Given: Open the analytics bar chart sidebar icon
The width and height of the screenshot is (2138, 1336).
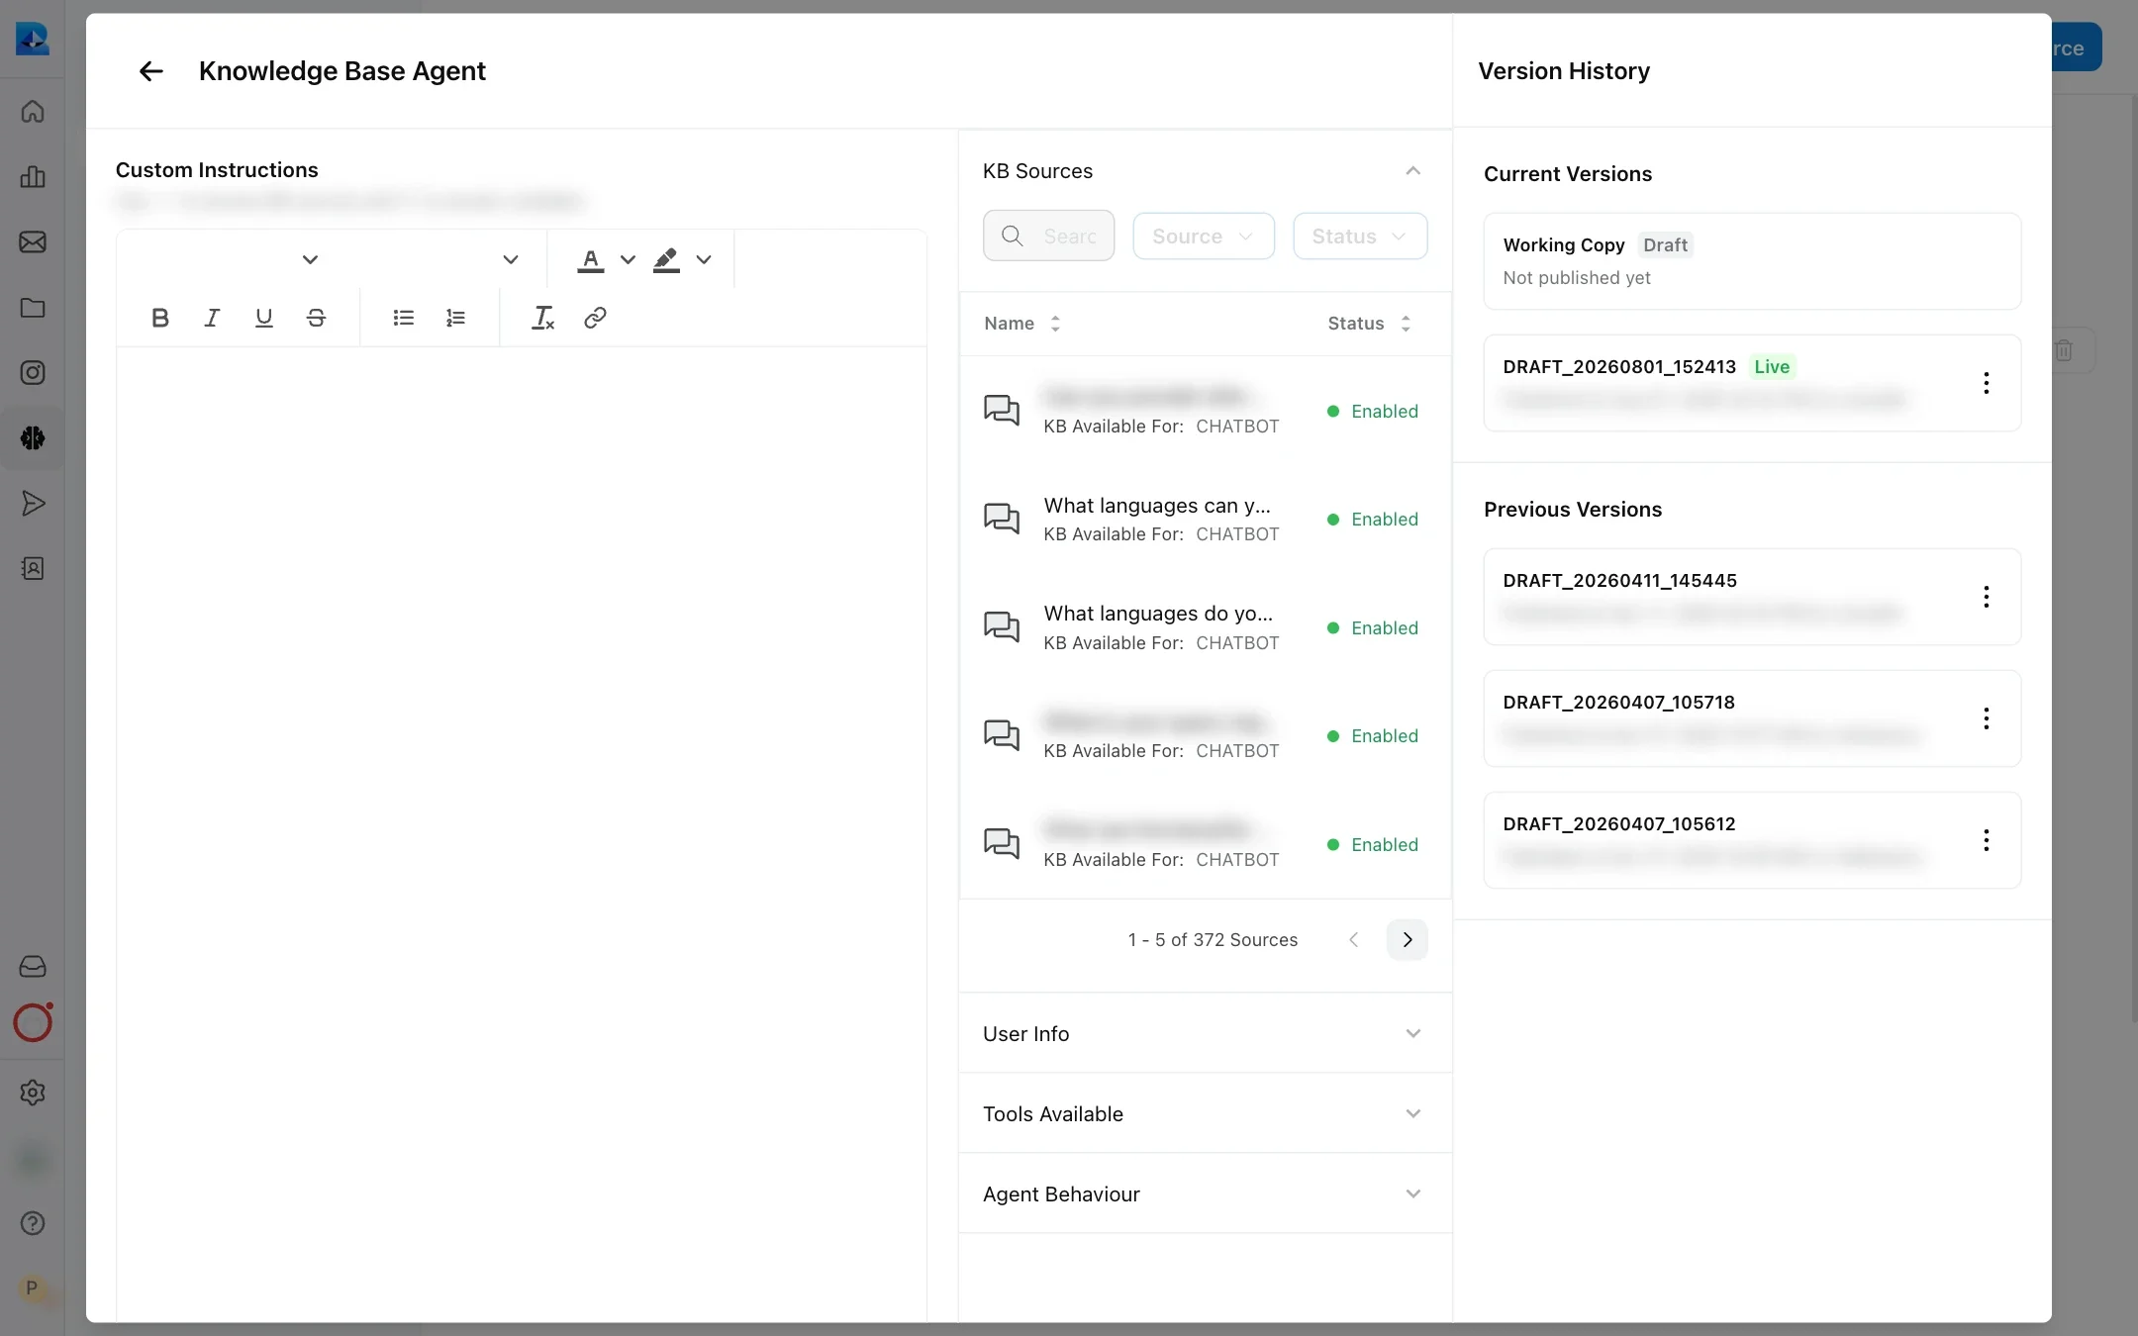Looking at the screenshot, I should coord(33,176).
